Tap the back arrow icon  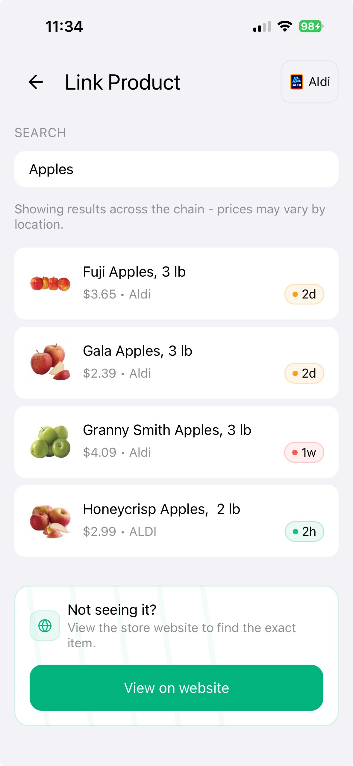tap(36, 82)
